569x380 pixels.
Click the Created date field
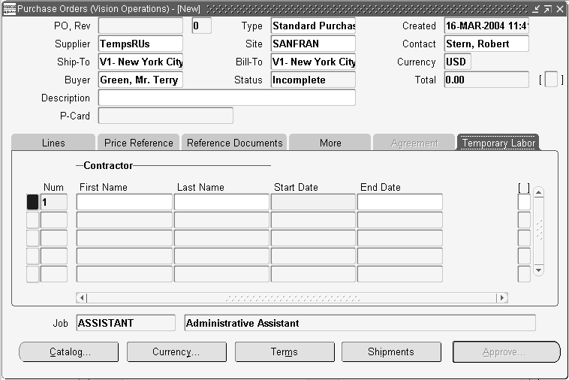pyautogui.click(x=486, y=26)
